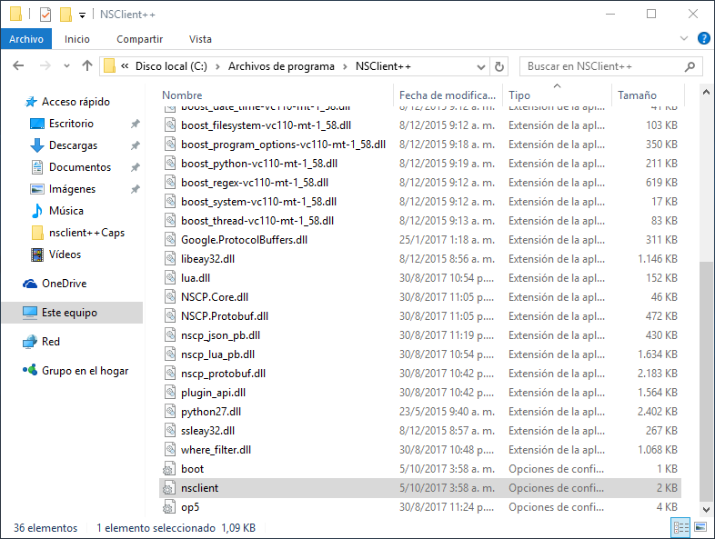The height and width of the screenshot is (539, 715).
Task: Open the recent locations dropdown arrow
Action: [66, 66]
